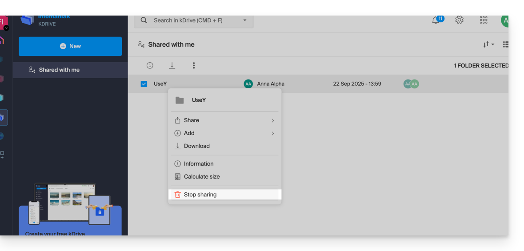Open the settings gear
Viewport: 524px width, 251px height.
click(x=459, y=20)
